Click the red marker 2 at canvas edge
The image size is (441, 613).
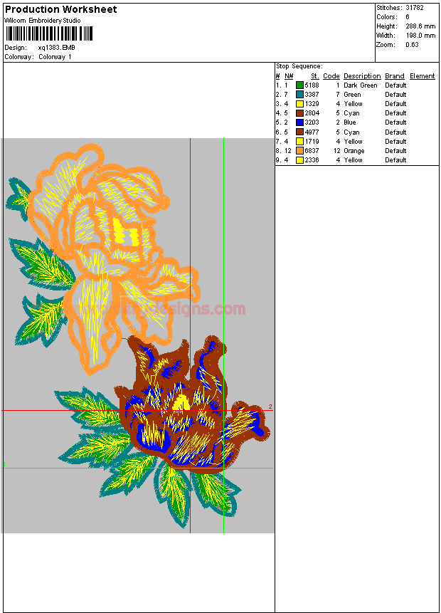click(x=270, y=407)
